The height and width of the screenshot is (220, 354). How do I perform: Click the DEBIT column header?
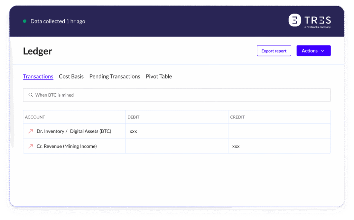pos(133,117)
